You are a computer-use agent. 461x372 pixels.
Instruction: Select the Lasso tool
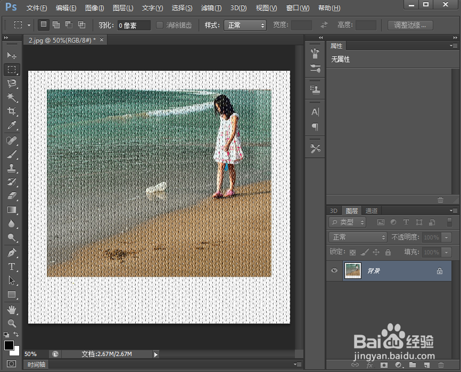(x=12, y=84)
